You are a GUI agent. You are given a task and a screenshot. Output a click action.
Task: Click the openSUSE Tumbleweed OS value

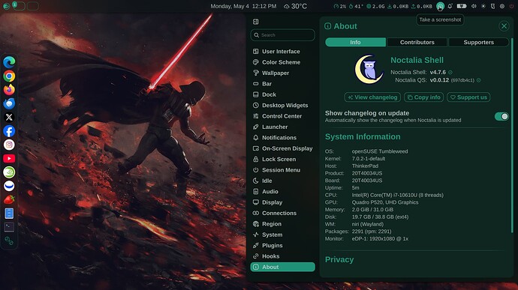click(380, 151)
